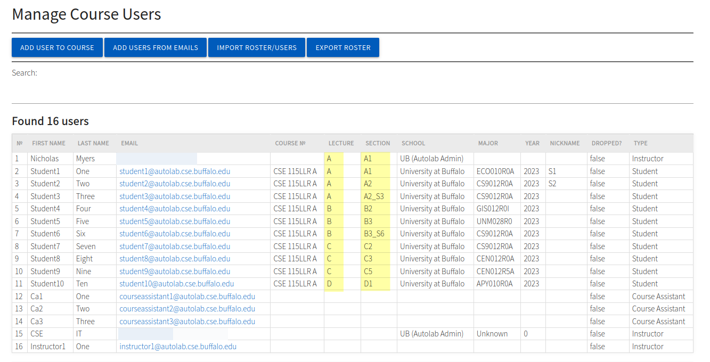The height and width of the screenshot is (362, 710).
Task: Click nickname cell 'S1'
Action: (552, 171)
